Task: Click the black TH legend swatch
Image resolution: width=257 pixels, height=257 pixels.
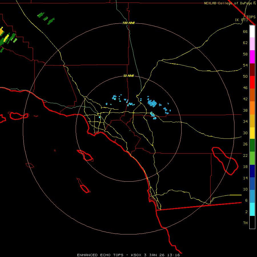Action: point(252,222)
